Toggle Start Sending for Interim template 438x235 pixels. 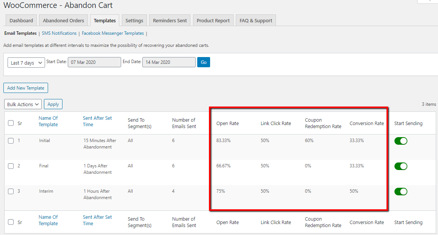(401, 192)
